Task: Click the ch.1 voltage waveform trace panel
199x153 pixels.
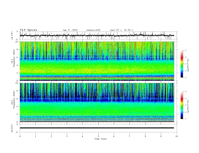Action: pyautogui.click(x=98, y=35)
